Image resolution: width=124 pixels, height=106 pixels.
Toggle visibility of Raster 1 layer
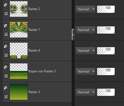click(6, 34)
